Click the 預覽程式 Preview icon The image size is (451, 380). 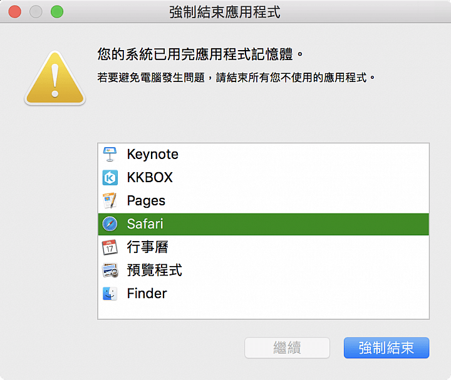coord(110,270)
